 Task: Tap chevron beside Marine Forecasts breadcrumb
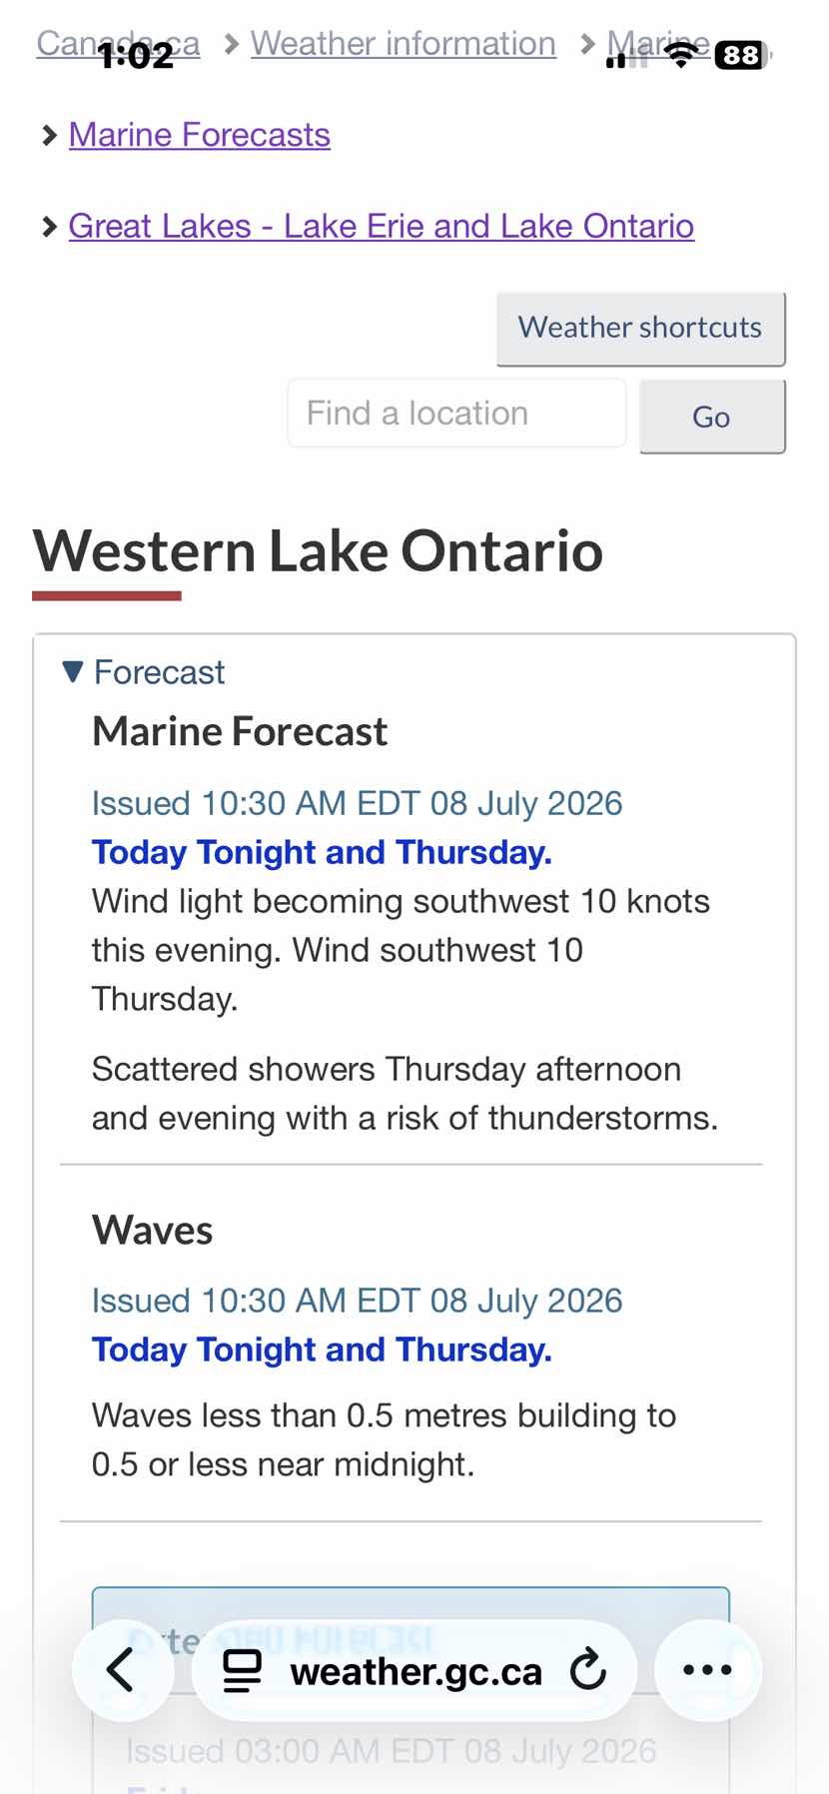click(x=49, y=135)
